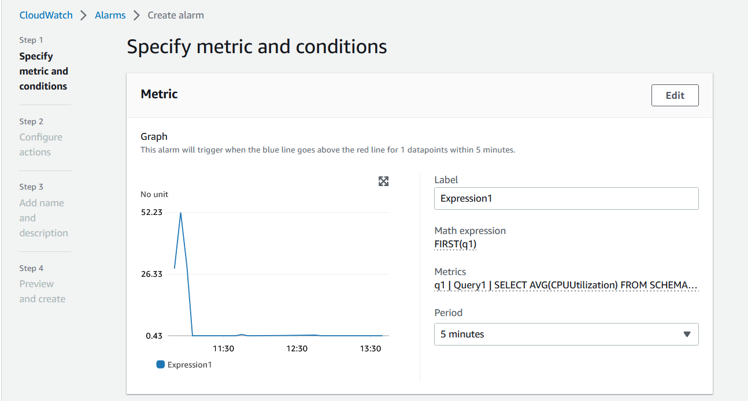Click the q1 Query1 SELECT metrics text
Screen dimensions: 748x401
[566, 285]
